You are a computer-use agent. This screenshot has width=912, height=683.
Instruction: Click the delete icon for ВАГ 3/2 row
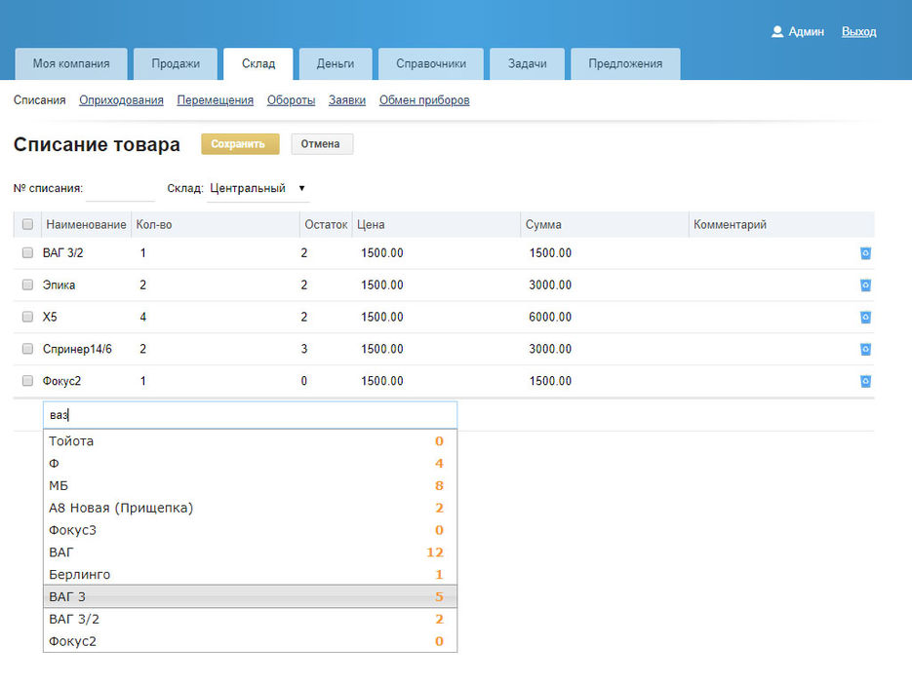pos(865,253)
